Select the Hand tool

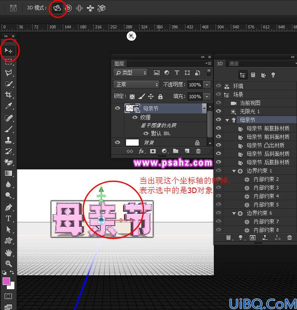coord(8,252)
